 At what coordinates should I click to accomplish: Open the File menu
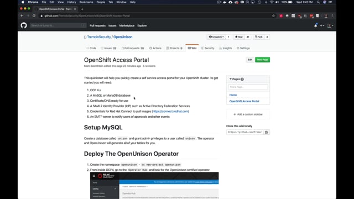[x=44, y=2]
